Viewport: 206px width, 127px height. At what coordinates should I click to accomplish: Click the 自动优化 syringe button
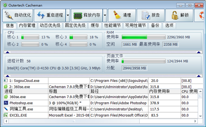point(18,15)
